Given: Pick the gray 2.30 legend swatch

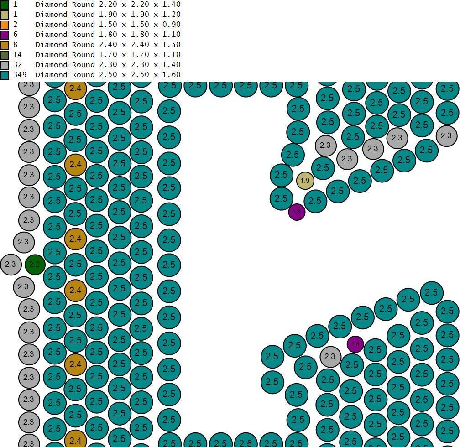Looking at the screenshot, I should [x=5, y=64].
